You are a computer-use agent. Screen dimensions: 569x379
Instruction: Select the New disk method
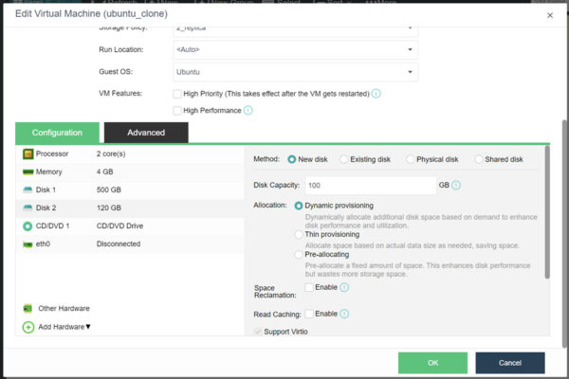(x=291, y=159)
